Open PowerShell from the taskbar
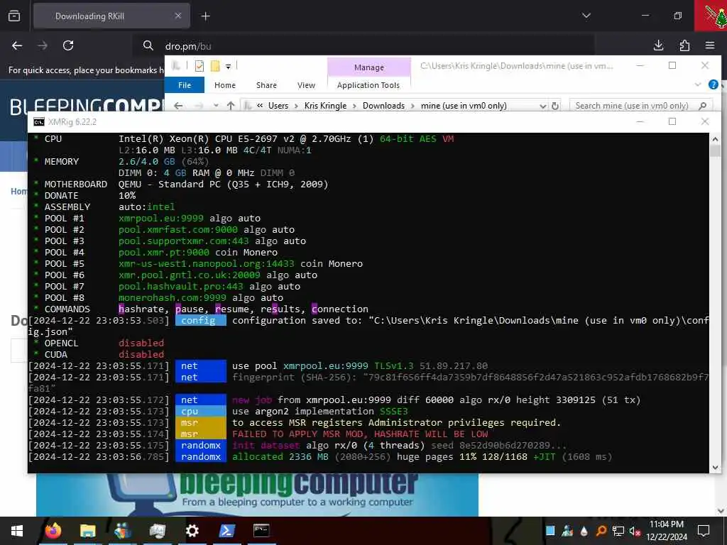Viewport: 727px width, 545px height. click(x=226, y=531)
